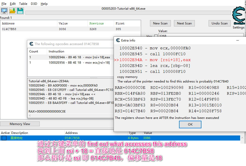This screenshot has width=246, height=166.
Task: Open the process selector computer icon
Action: tap(4, 11)
